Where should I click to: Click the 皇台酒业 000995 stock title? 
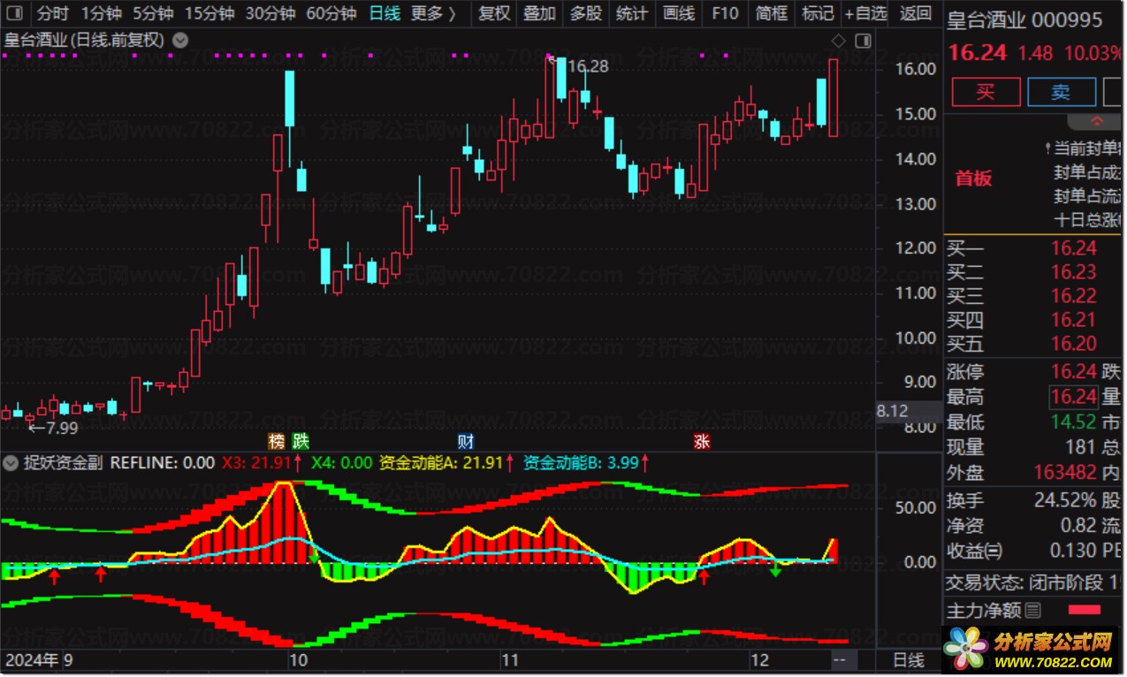point(1024,19)
